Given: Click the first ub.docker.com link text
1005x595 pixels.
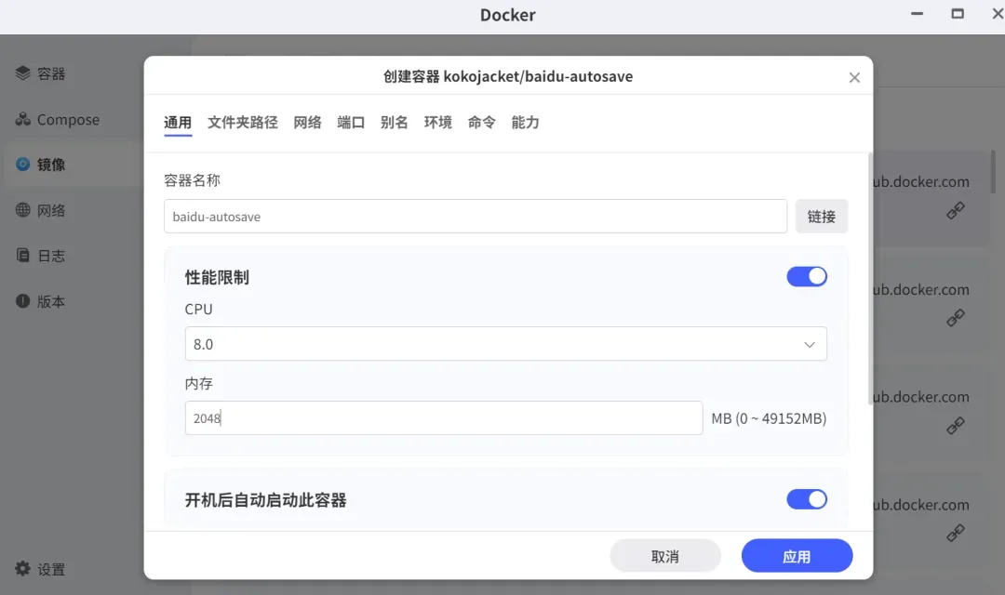Looking at the screenshot, I should tap(921, 182).
